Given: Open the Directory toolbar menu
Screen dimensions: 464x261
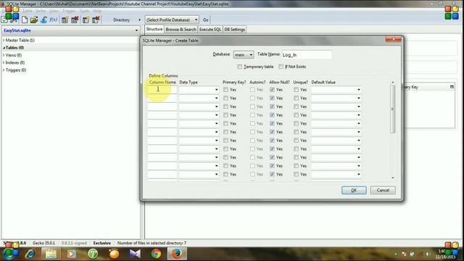Looking at the screenshot, I should [127, 20].
